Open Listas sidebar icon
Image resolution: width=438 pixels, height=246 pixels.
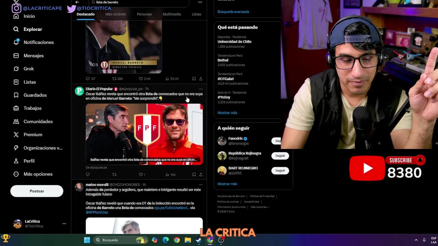16,82
